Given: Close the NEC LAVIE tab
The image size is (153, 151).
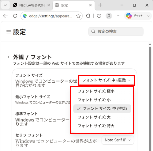Looking at the screenshot, I should pyautogui.click(x=49, y=5).
